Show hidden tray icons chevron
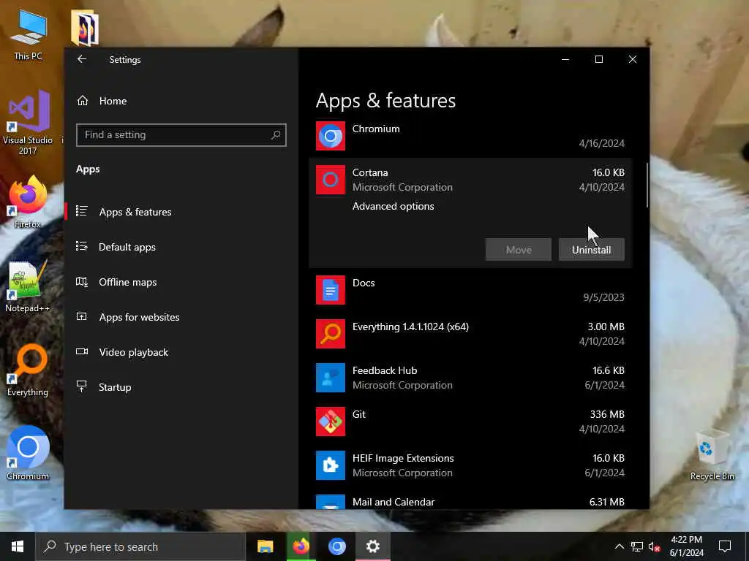The image size is (749, 561). coord(619,546)
